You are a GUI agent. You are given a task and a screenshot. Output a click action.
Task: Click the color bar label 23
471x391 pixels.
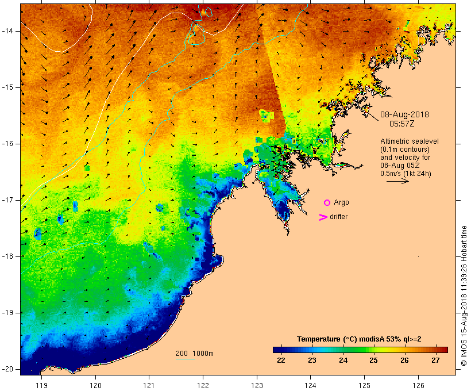tap(312, 361)
